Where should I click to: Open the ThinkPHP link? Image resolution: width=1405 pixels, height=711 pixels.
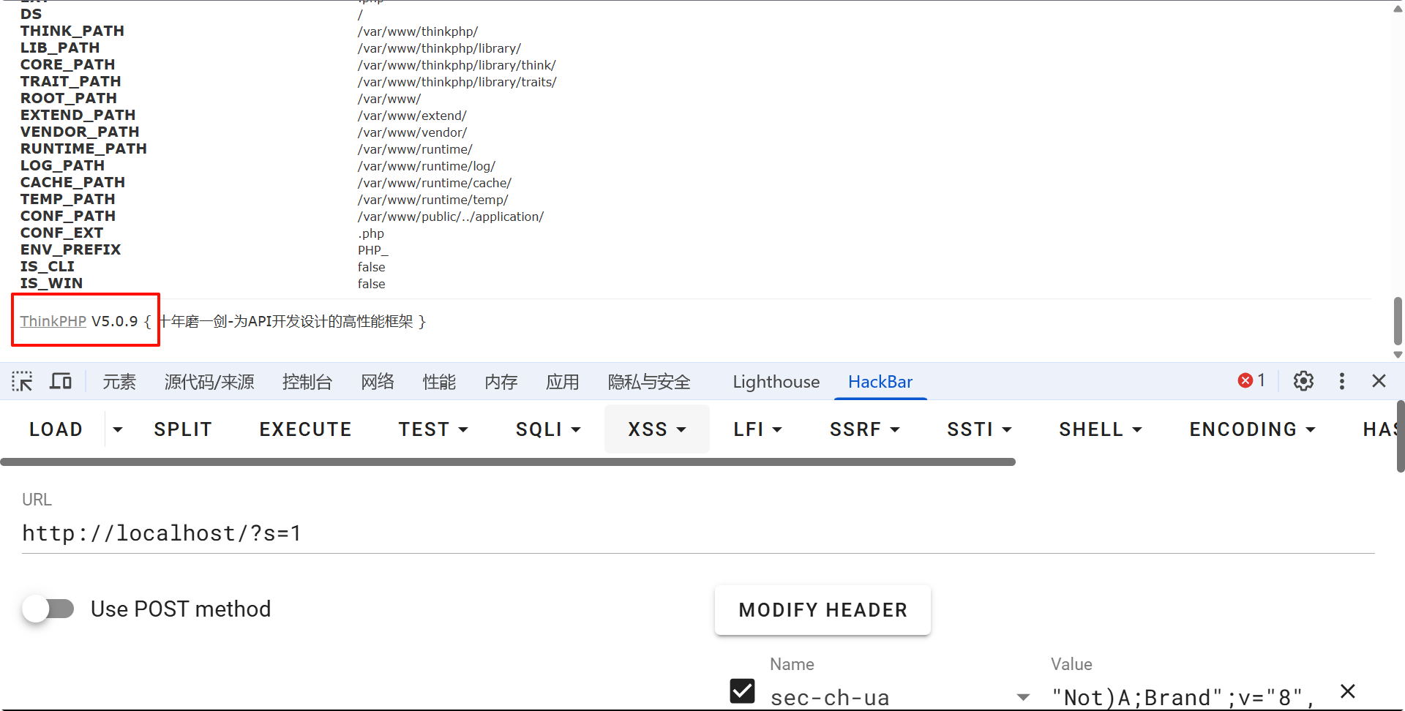pyautogui.click(x=53, y=321)
